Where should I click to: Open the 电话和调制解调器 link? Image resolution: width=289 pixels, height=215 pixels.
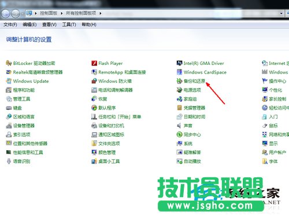coord(116,90)
